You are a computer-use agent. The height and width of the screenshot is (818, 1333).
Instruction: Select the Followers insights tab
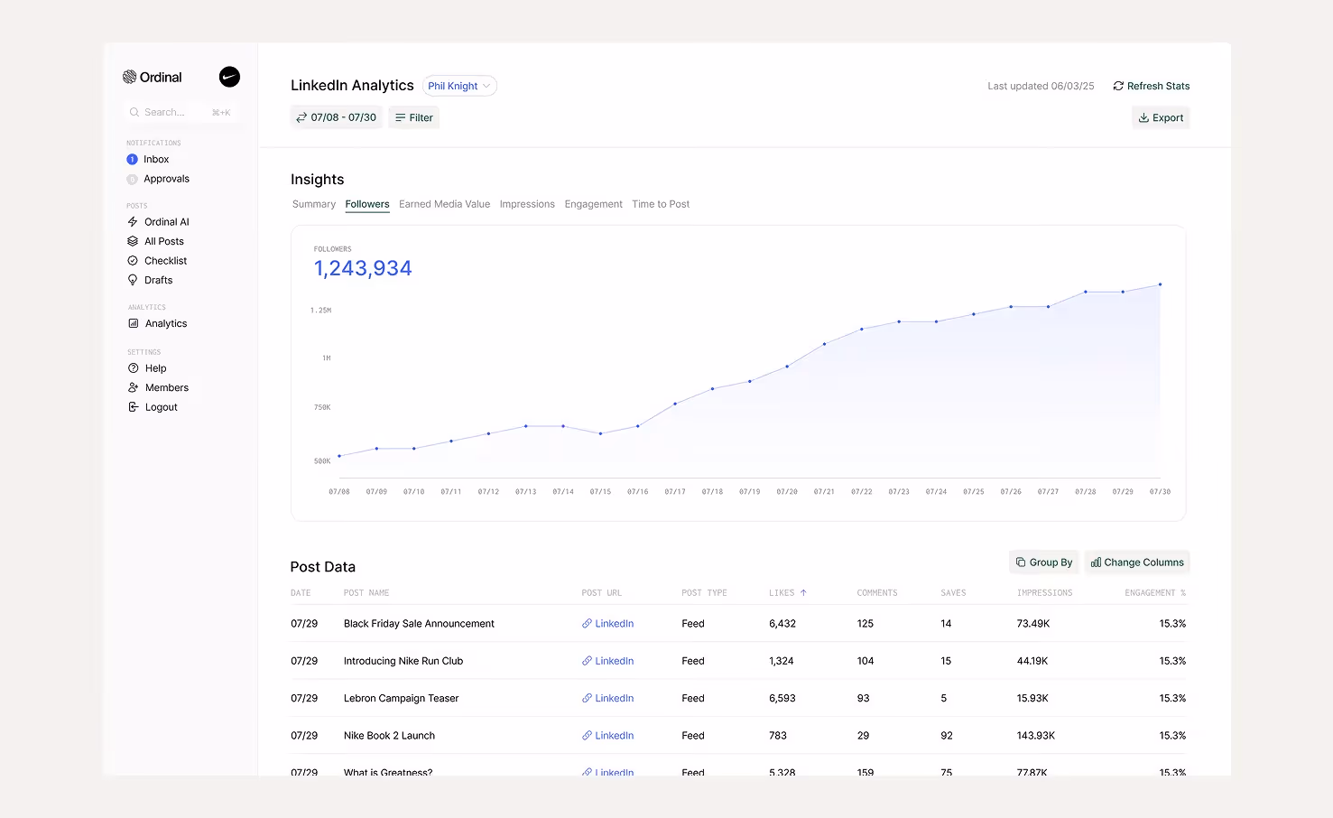point(367,204)
